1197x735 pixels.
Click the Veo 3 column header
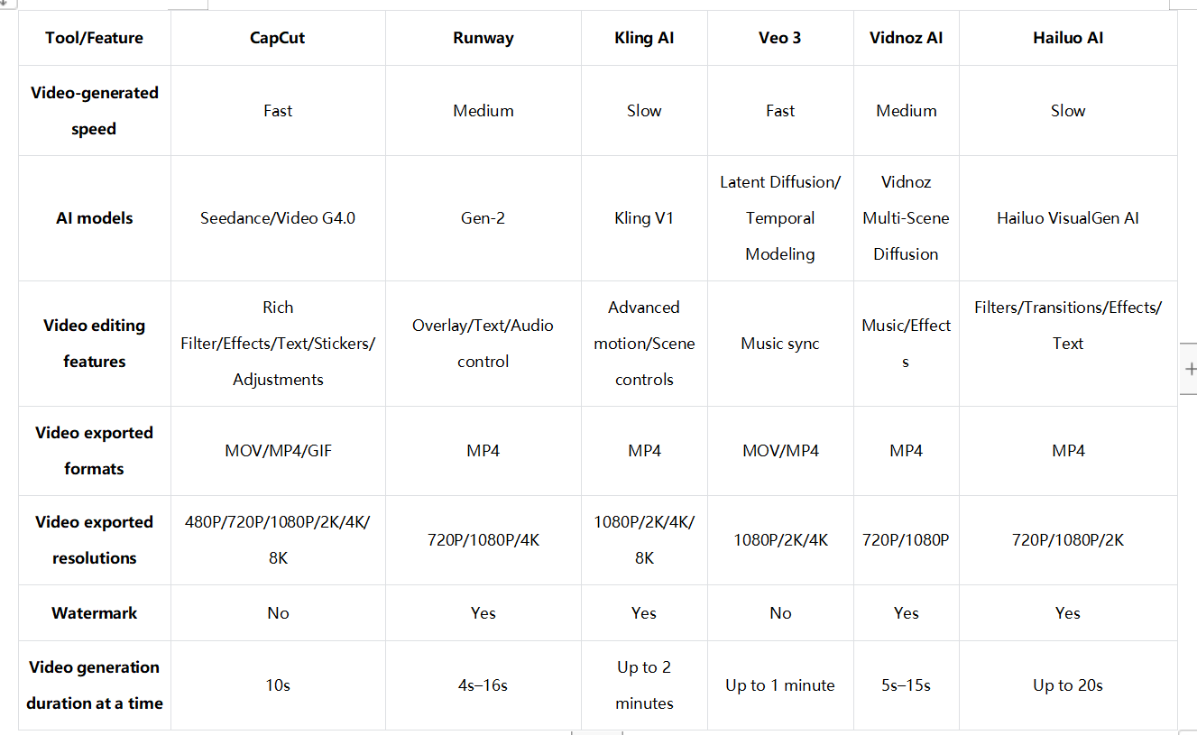click(x=780, y=38)
